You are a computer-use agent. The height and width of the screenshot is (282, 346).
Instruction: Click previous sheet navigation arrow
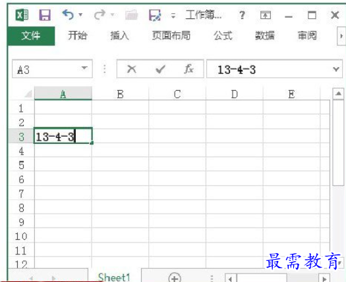[31, 278]
